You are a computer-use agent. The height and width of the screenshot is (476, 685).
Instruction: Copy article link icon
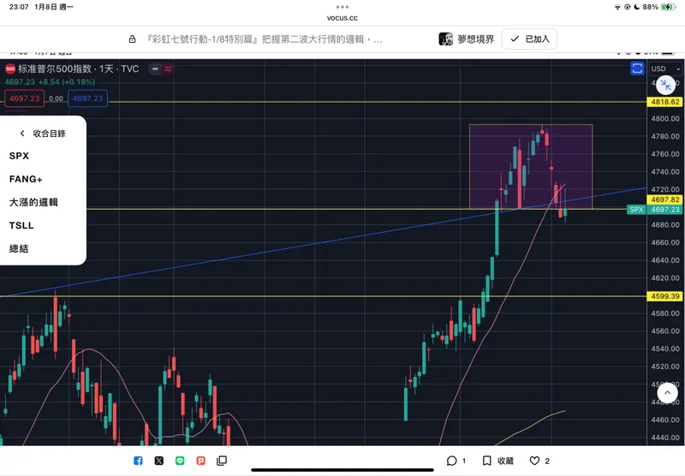coord(222,461)
